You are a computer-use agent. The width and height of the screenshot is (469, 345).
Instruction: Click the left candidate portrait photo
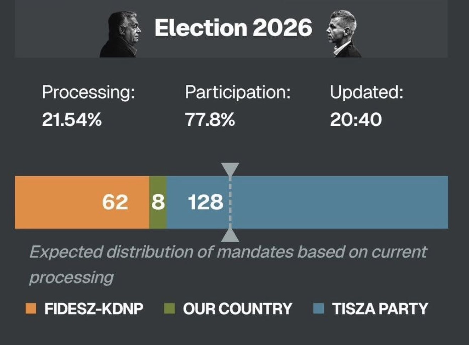tap(122, 35)
